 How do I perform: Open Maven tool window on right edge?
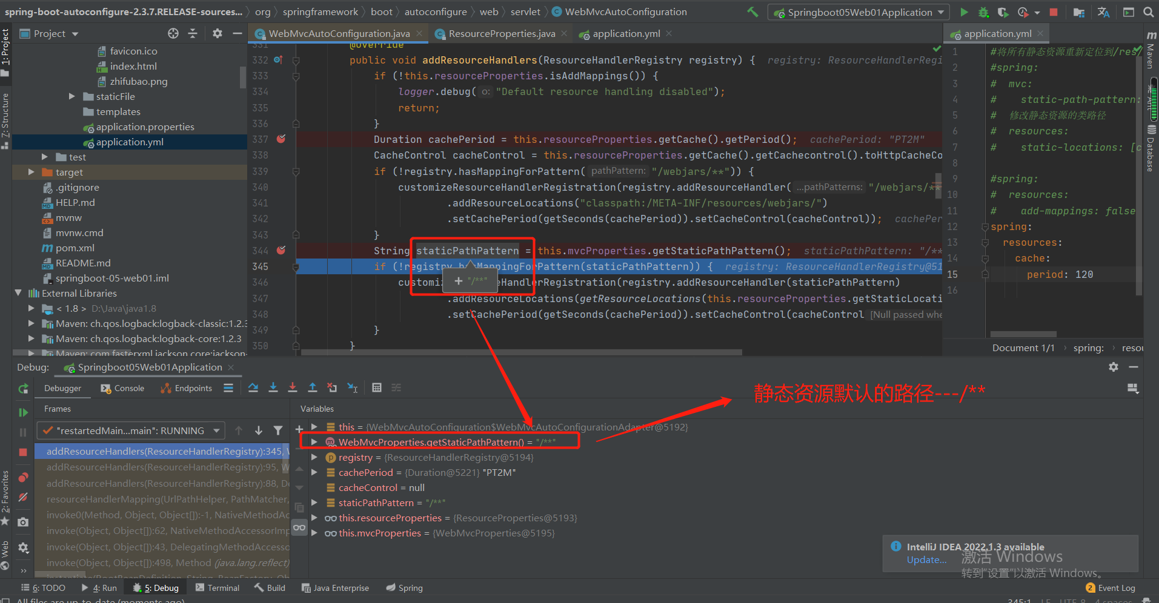[1151, 50]
